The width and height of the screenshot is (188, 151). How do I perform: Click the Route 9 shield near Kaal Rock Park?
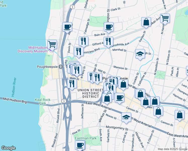click(64, 101)
